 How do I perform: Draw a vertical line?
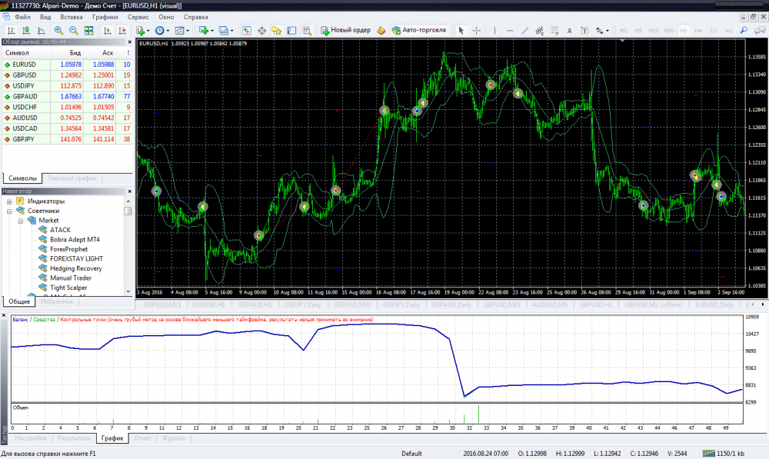[x=494, y=31]
